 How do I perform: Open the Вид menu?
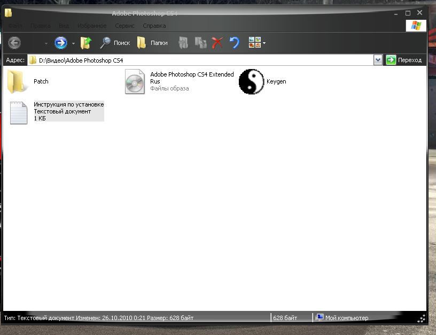64,26
